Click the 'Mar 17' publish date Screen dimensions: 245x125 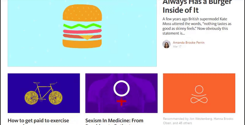(x=177, y=46)
